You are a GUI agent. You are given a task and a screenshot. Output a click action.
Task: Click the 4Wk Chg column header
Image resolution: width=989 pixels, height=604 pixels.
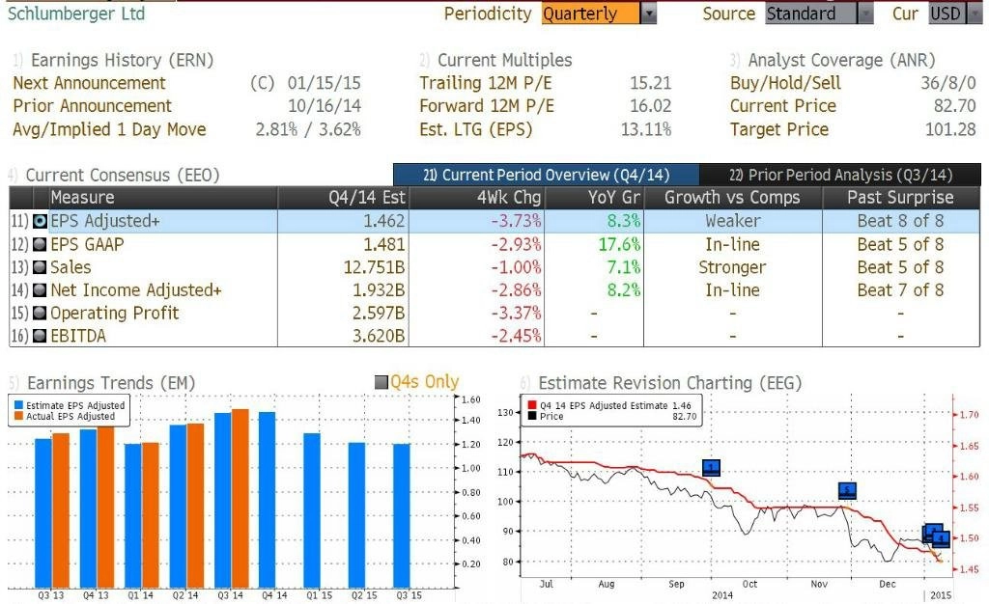[x=477, y=198]
